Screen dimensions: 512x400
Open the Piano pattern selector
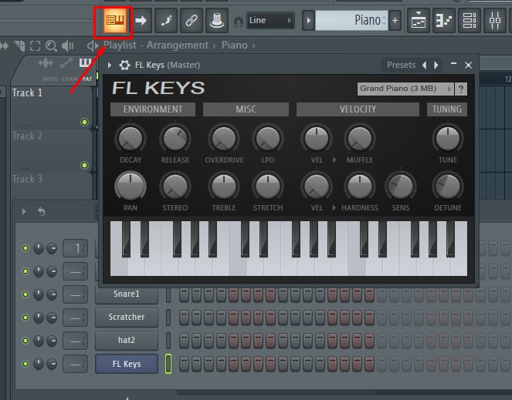(x=351, y=21)
